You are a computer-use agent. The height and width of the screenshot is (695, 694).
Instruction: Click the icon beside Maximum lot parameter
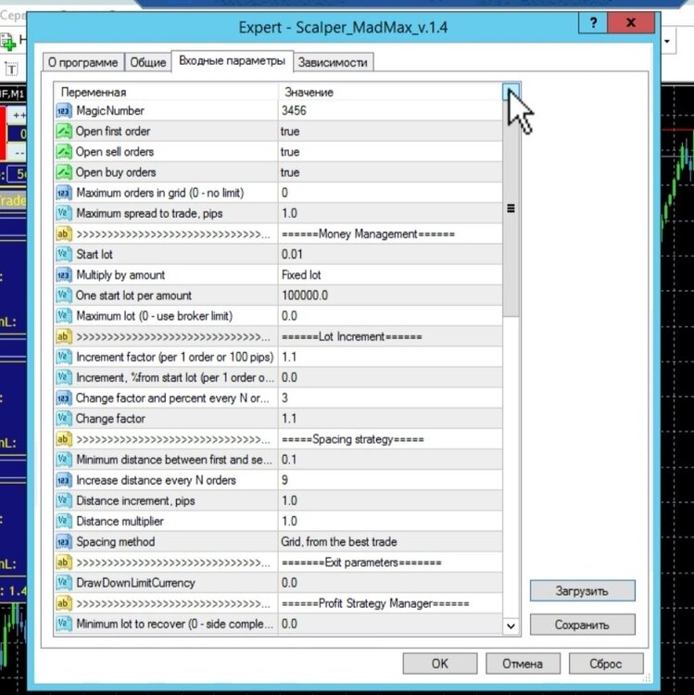[63, 316]
